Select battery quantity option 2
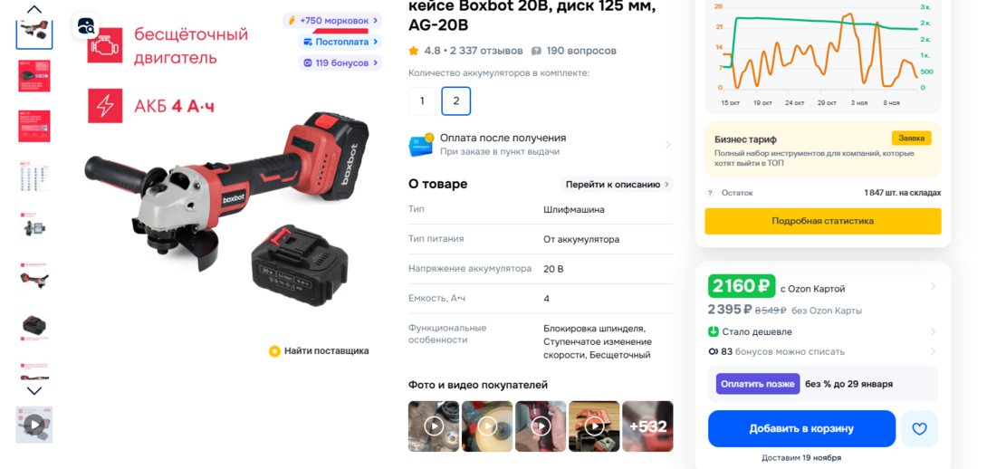987x469 pixels. pos(456,100)
